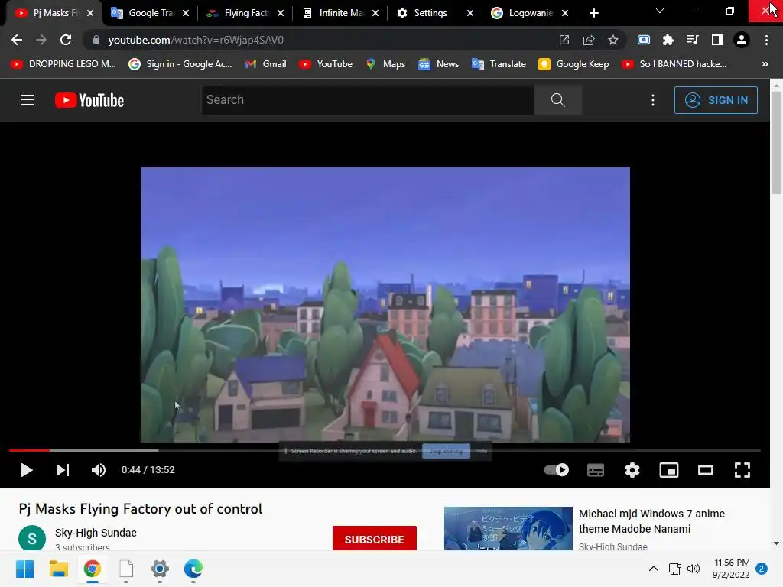The image size is (783, 587).
Task: Click Stop sharing in recorder bar
Action: 446,451
